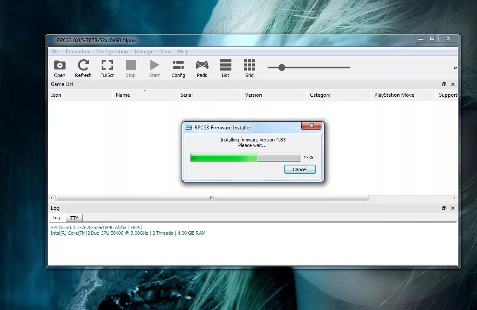Sort game list by Version column

(274, 95)
